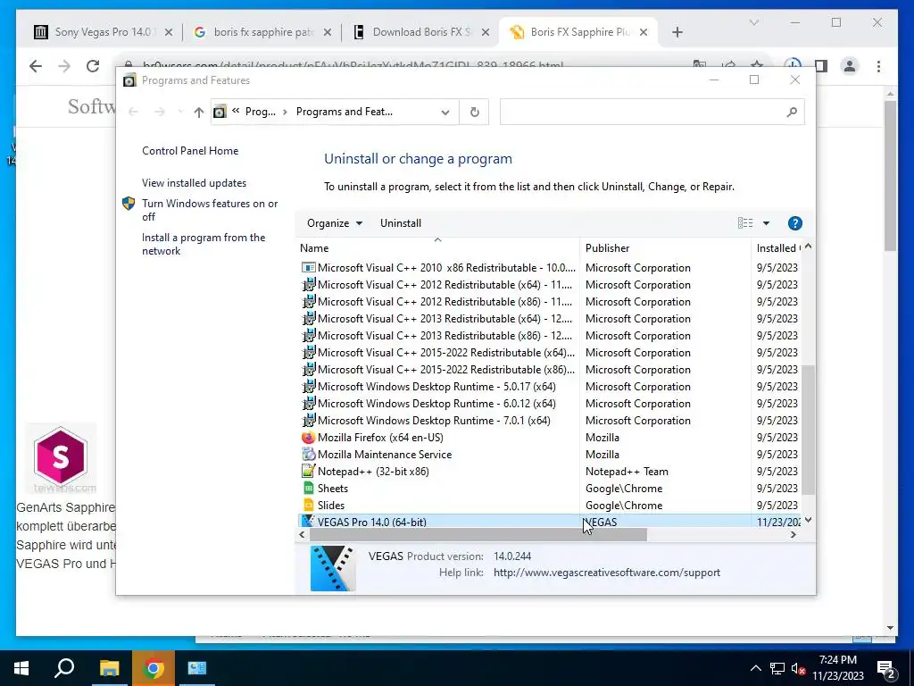
Task: Click the program list vertical scrollbar thumb
Action: click(x=808, y=431)
